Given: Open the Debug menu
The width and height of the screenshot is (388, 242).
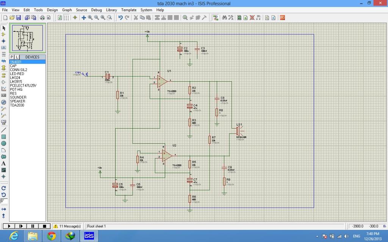Looking at the screenshot, I should [96, 10].
